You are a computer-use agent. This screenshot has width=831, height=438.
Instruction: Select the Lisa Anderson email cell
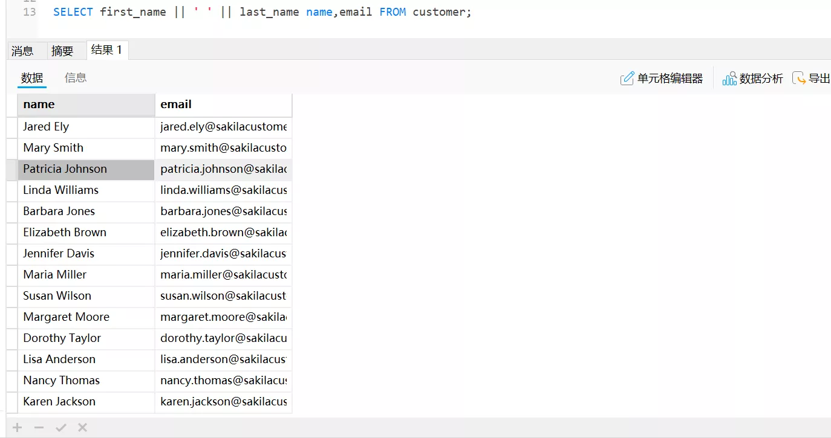(223, 359)
